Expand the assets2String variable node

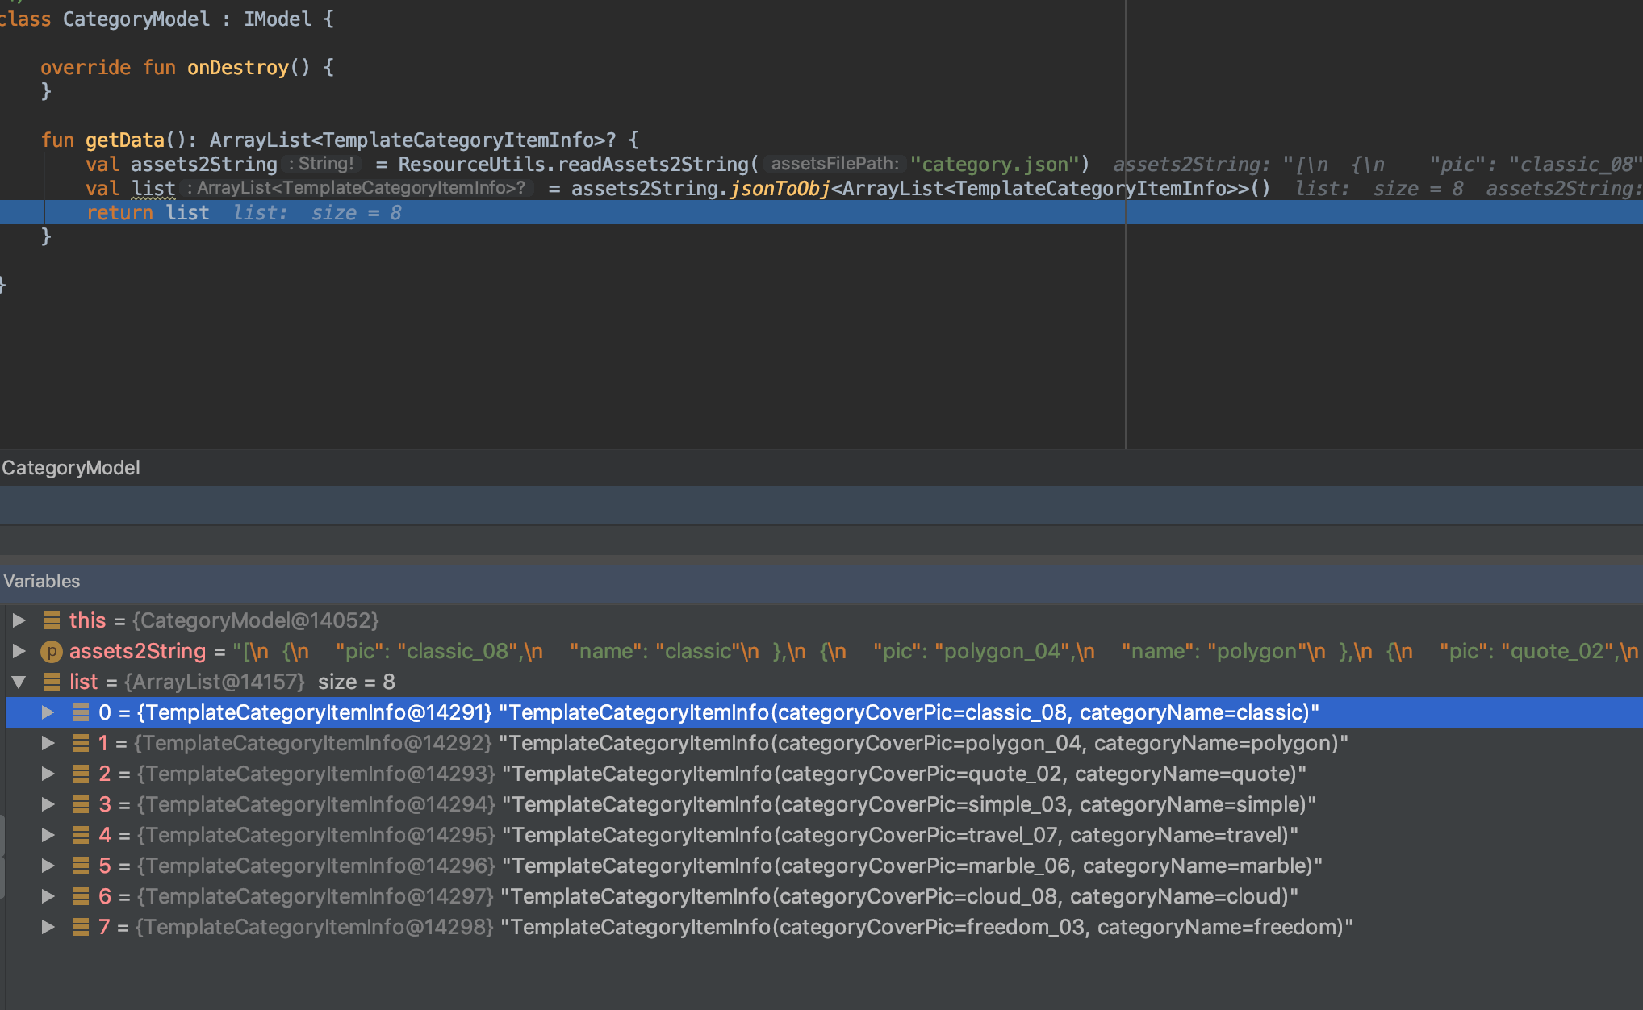click(19, 651)
